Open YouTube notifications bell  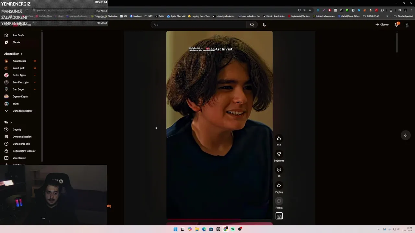[396, 25]
